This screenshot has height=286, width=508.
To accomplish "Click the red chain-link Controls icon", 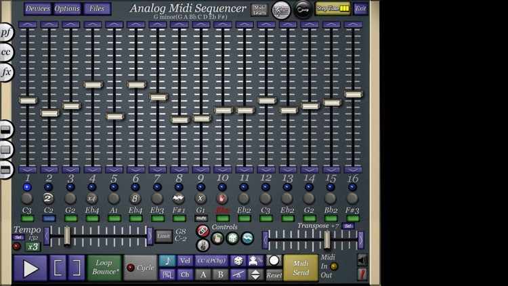I will [x=203, y=231].
